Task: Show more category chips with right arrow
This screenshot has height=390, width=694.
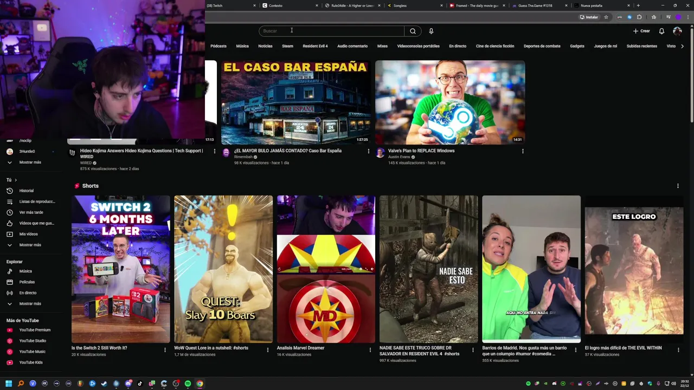Action: tap(682, 46)
